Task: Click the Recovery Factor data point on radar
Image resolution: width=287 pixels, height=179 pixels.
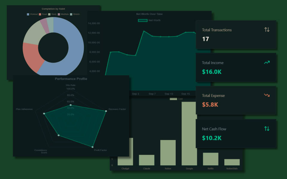Action: click(106, 111)
